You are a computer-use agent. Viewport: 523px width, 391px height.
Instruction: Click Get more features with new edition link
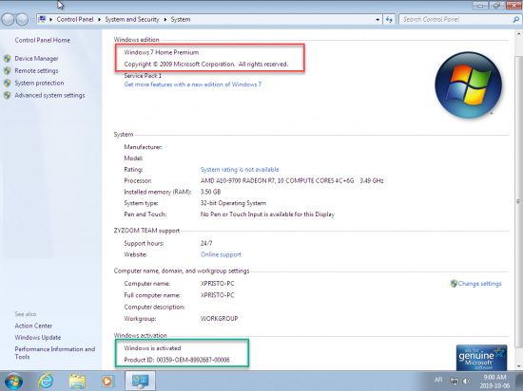[x=193, y=84]
